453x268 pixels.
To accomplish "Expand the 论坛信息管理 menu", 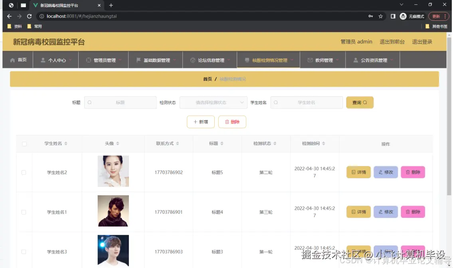I will pos(210,60).
